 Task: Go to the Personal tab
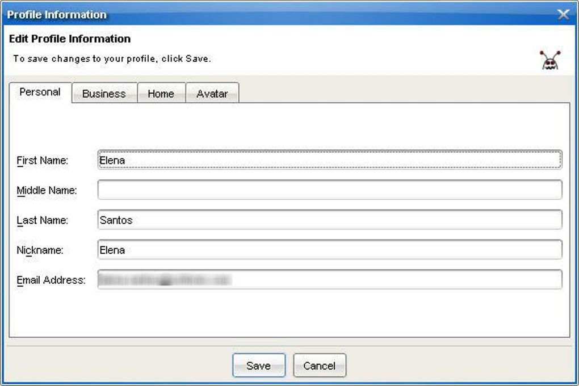[x=40, y=92]
